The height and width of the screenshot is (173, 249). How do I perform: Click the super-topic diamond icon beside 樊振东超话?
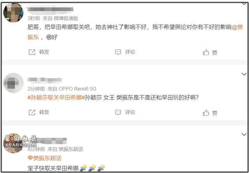coord(30,158)
